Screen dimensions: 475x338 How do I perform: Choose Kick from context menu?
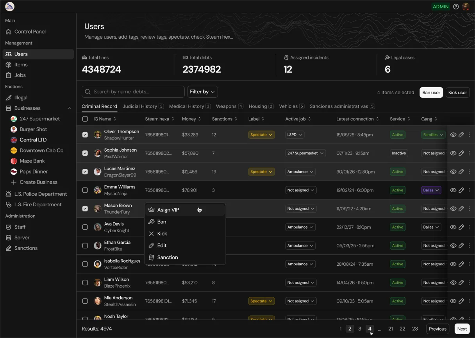point(185,234)
